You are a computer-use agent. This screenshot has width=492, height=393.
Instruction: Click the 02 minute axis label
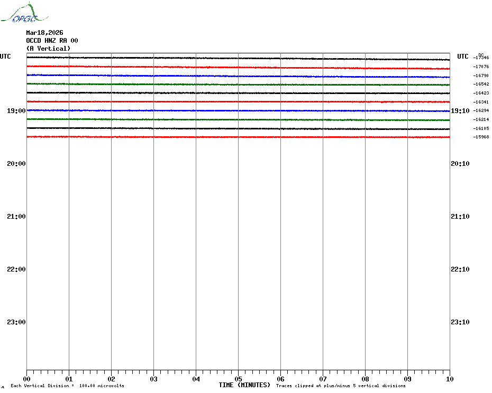click(112, 379)
